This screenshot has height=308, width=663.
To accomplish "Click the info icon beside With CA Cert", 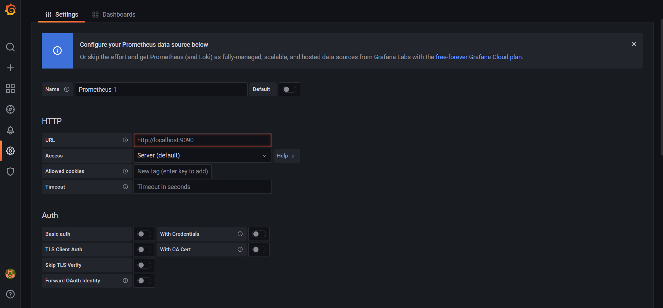I will click(x=240, y=250).
